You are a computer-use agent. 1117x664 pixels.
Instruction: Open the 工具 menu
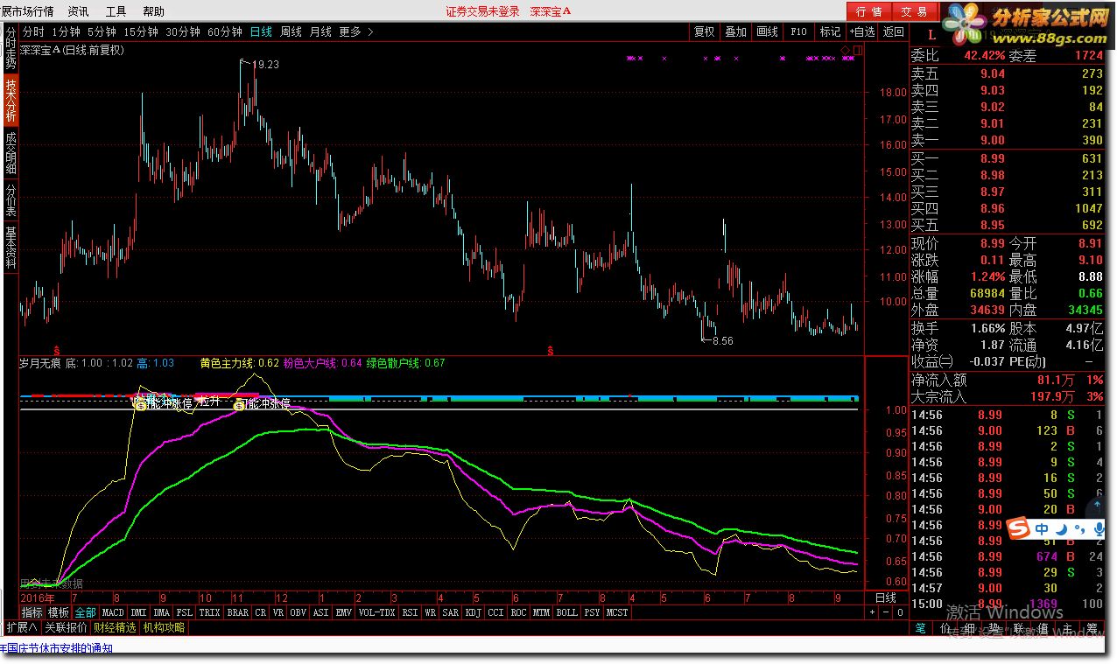pos(116,11)
